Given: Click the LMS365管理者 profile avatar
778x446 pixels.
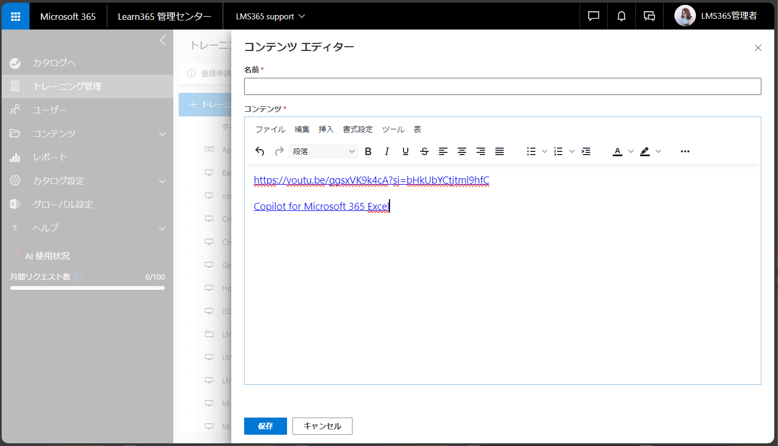Looking at the screenshot, I should [x=685, y=16].
